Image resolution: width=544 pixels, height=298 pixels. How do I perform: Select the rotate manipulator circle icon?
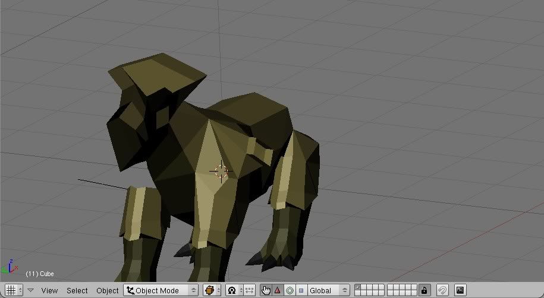coord(290,290)
